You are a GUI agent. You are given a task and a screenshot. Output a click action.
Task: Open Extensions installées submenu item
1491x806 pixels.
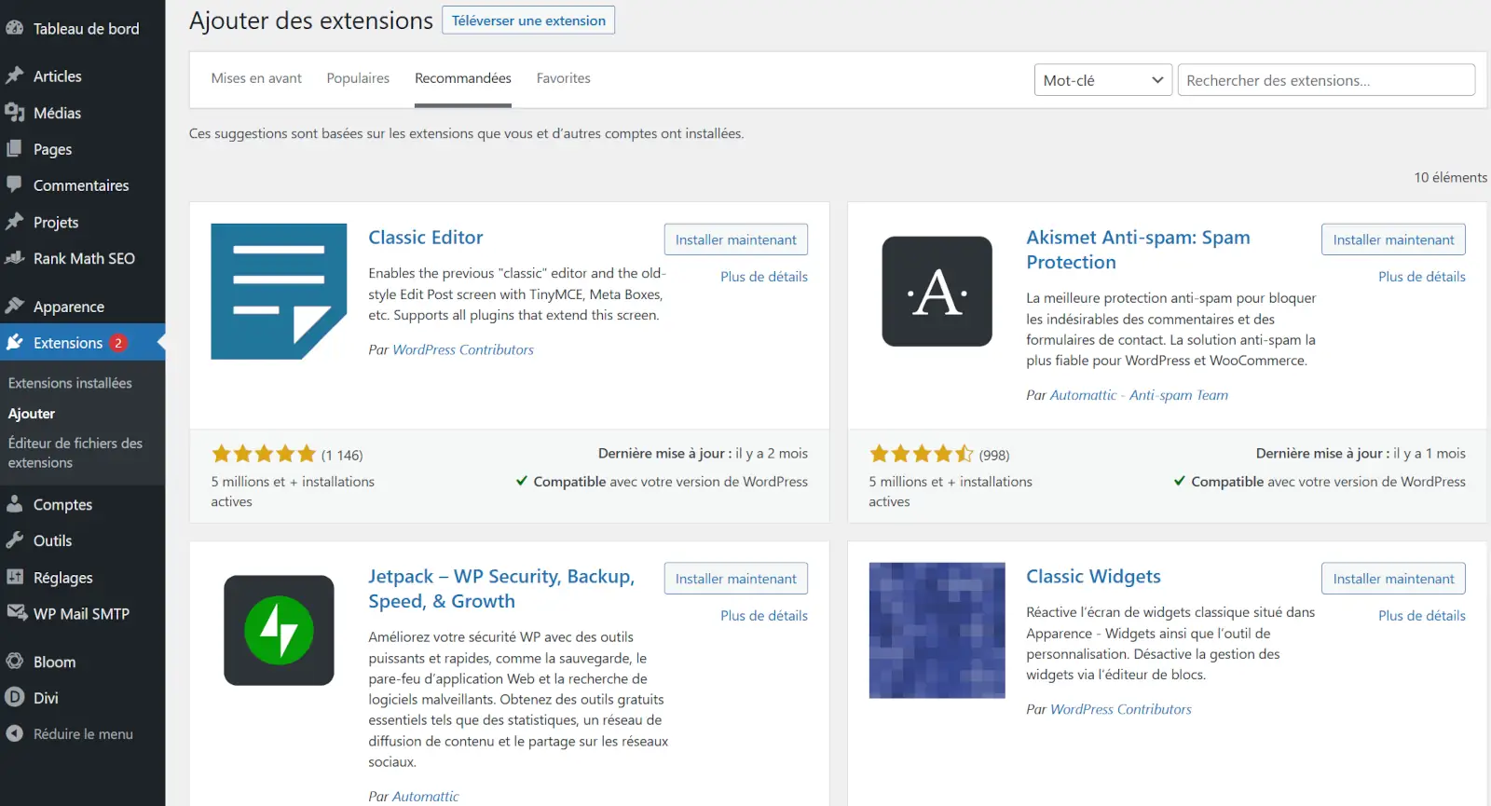click(70, 383)
